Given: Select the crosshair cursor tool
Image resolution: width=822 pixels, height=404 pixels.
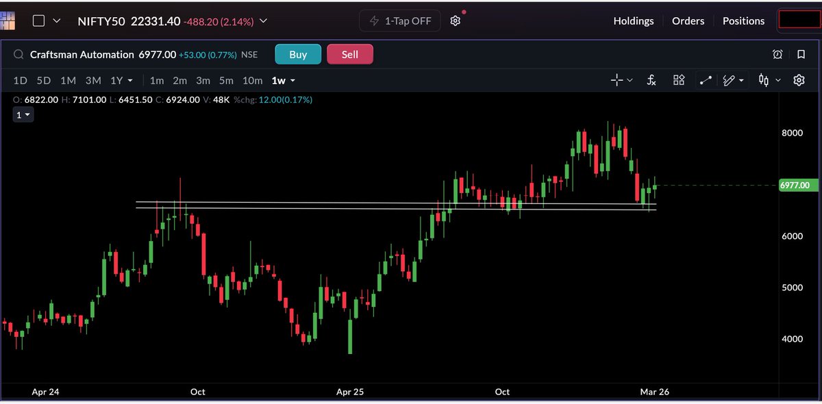Looking at the screenshot, I should [616, 80].
